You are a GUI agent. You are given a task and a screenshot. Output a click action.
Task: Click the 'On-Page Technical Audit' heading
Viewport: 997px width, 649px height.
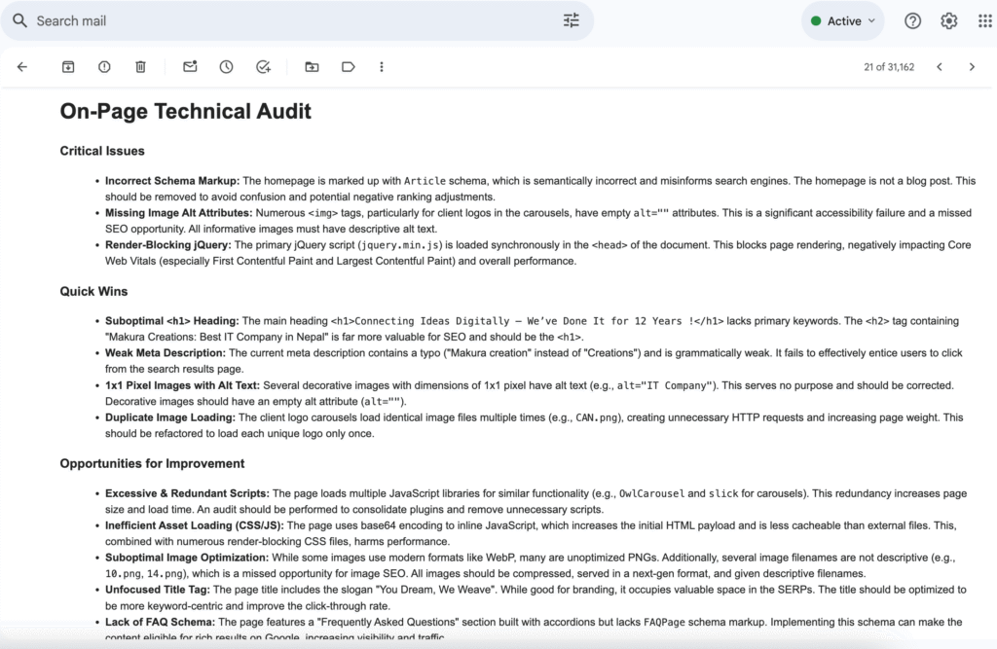pyautogui.click(x=186, y=111)
